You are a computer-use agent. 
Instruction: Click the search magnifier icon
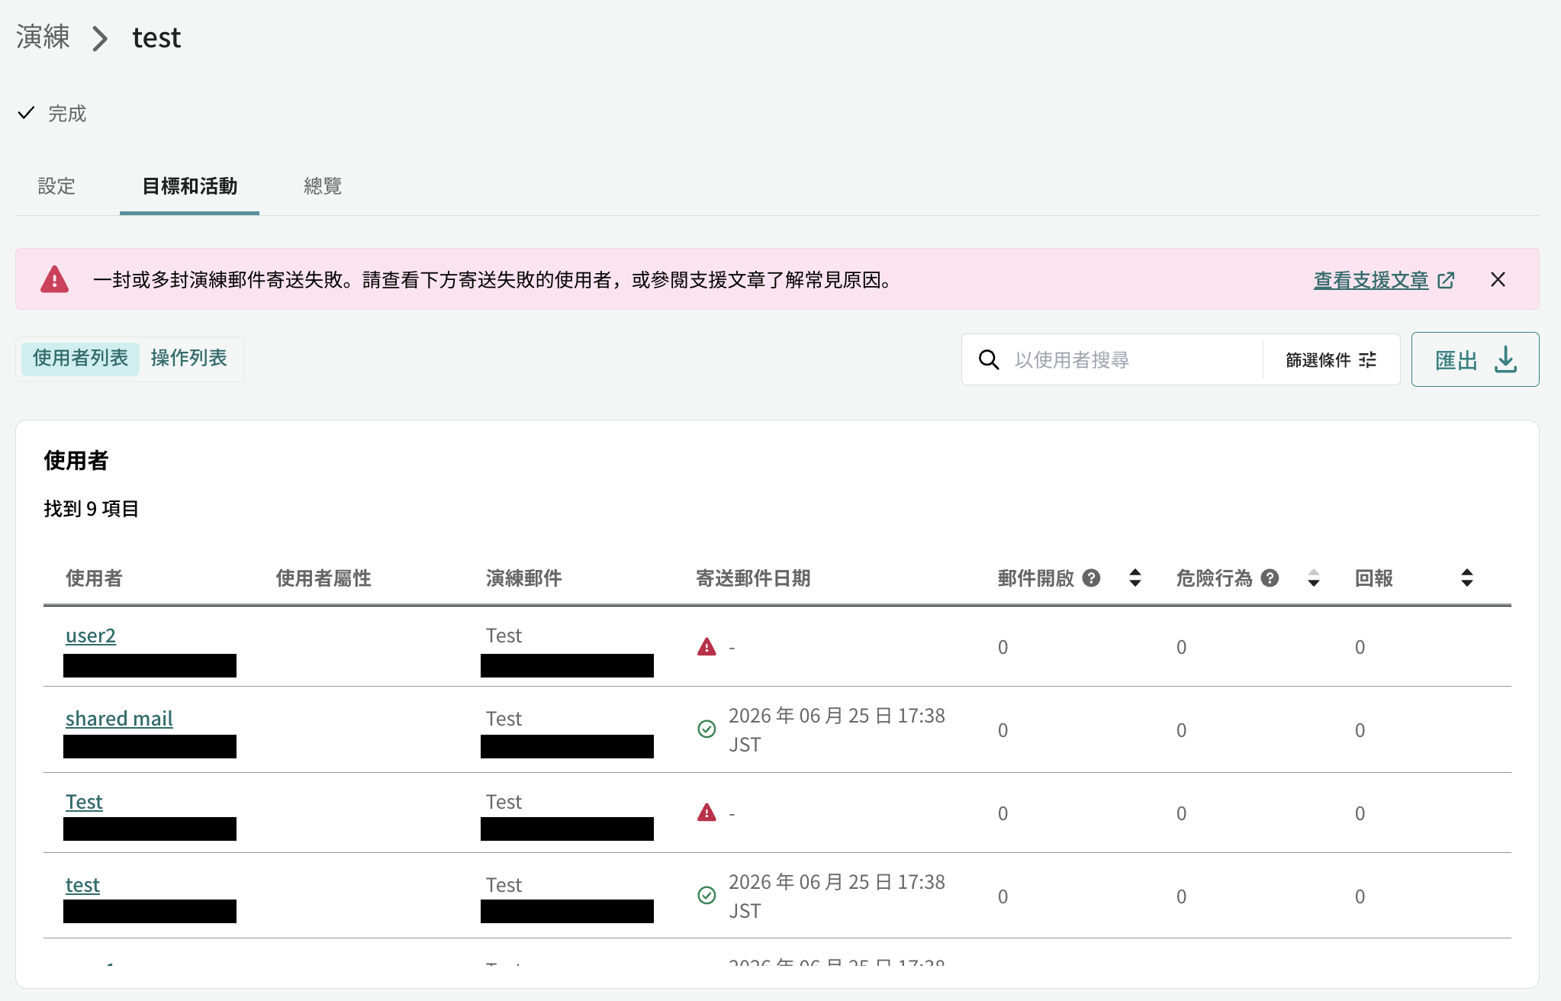click(989, 359)
